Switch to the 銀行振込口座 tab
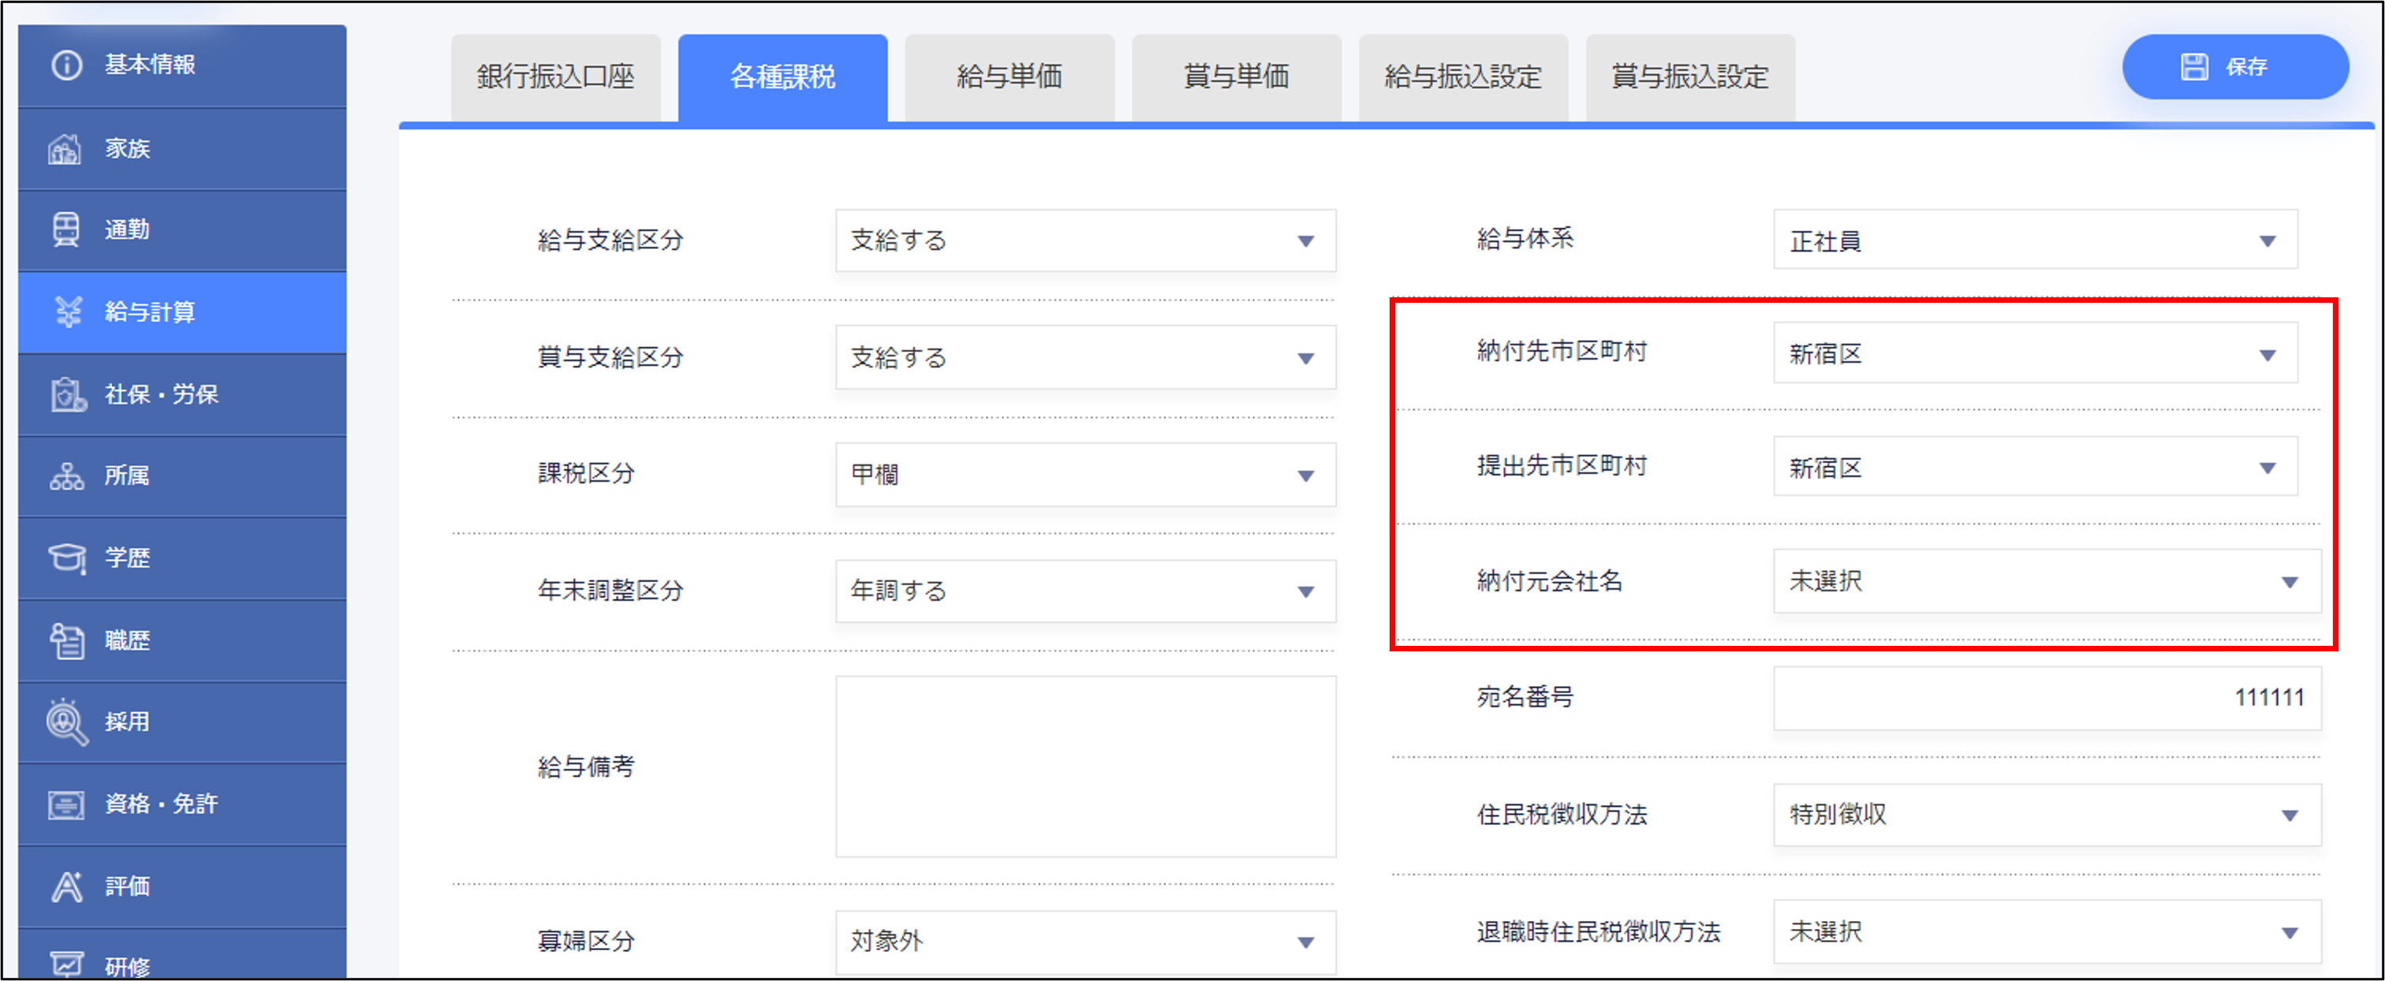The image size is (2385, 981). (x=555, y=76)
